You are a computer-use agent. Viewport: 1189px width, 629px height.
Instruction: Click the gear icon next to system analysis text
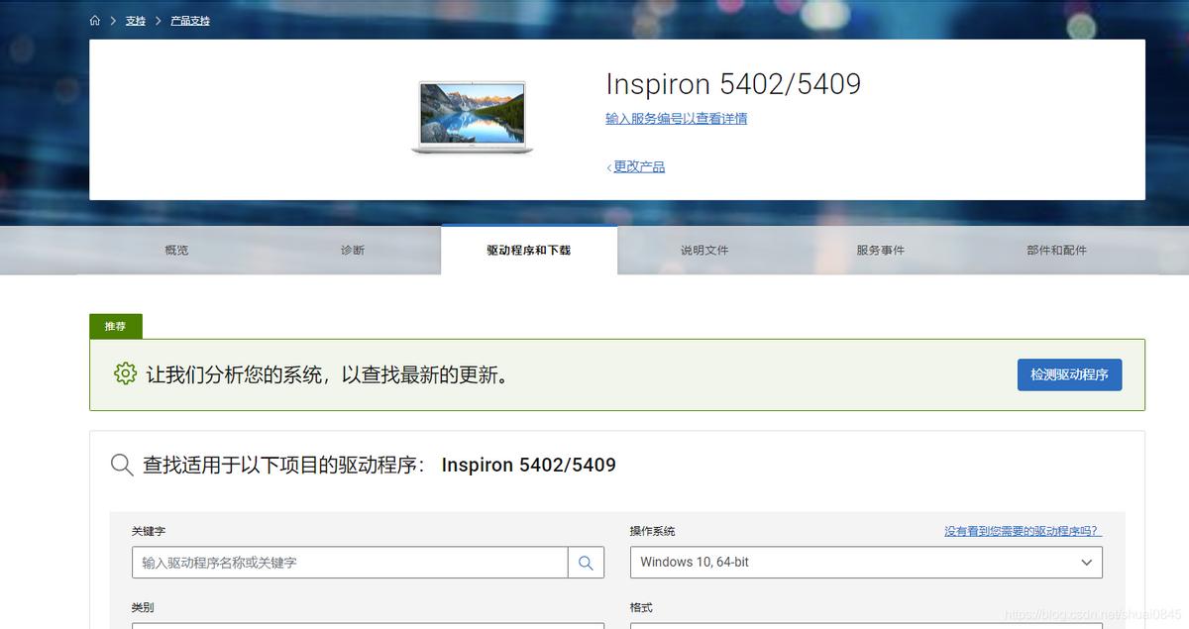click(125, 374)
